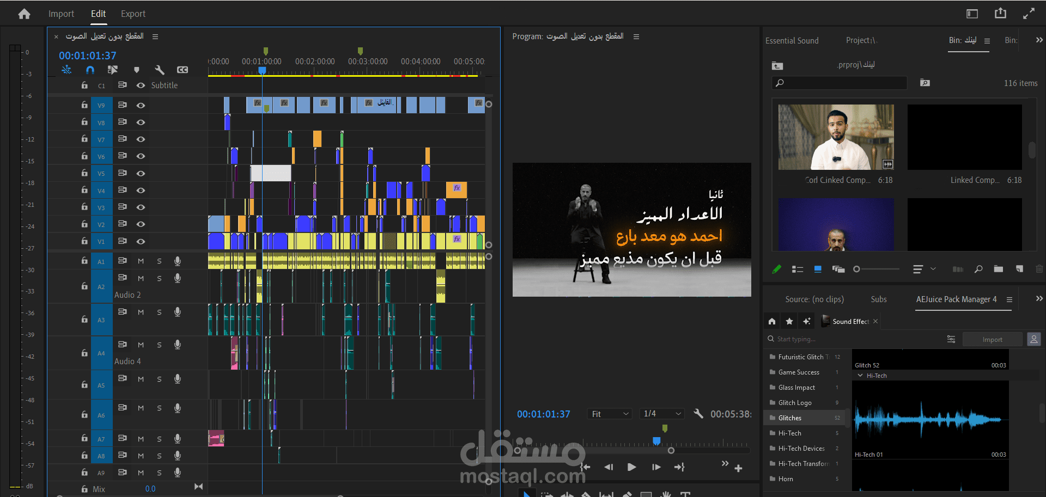The image size is (1046, 497).
Task: Open the timeline sequence panel menu
Action: 155,36
